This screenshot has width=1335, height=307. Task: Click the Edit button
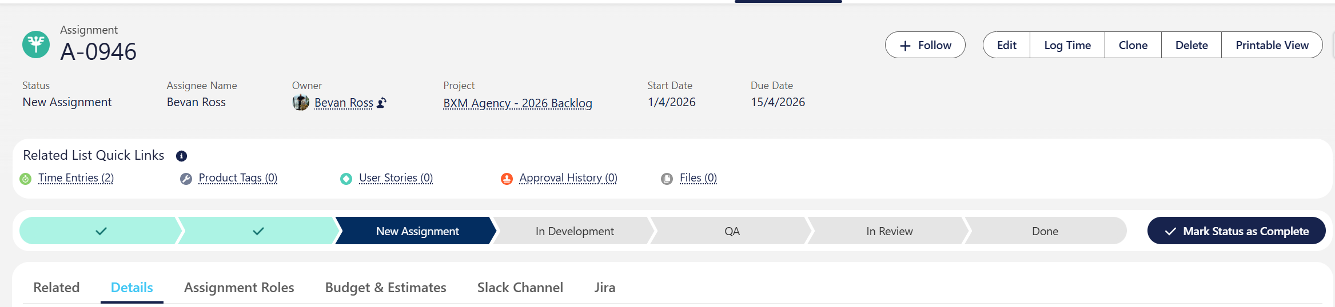pyautogui.click(x=1006, y=45)
